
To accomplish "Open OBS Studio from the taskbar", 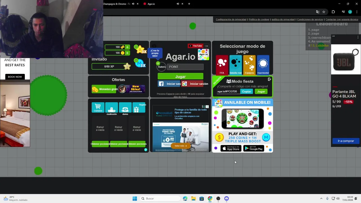I will (x=218, y=198).
